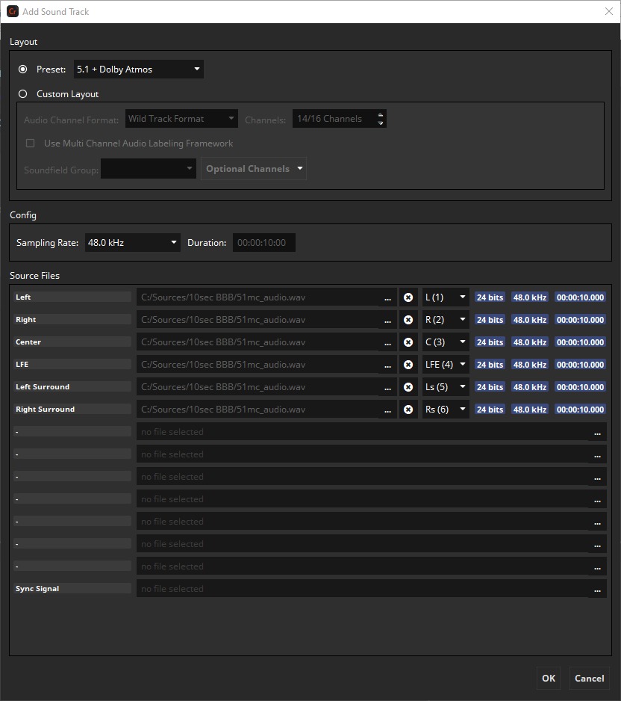Screen dimensions: 621x701
Task: Clear the Left channel source file
Action: [408, 297]
